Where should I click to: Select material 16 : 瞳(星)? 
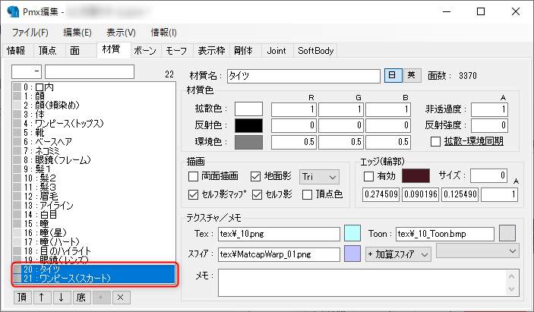[x=93, y=233]
